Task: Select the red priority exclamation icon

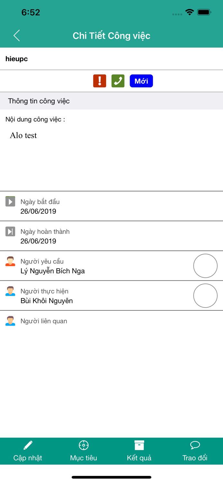Action: click(99, 81)
